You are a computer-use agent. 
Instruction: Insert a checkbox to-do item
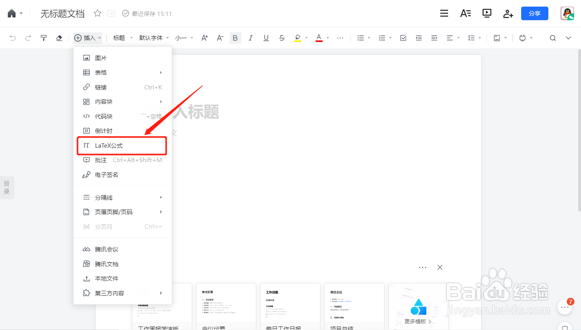click(x=403, y=38)
